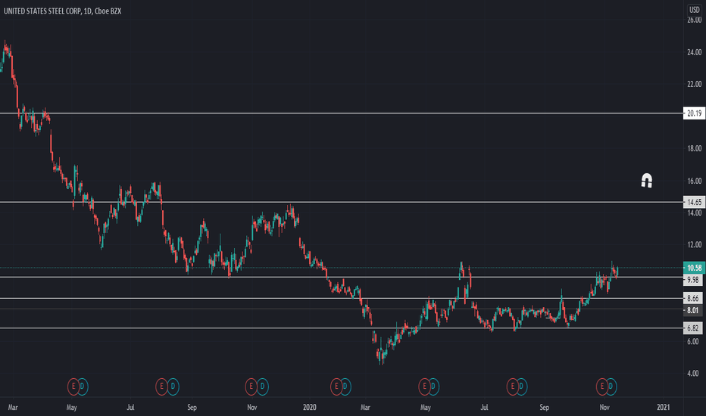Open the D dividend marker at May 2020
Image resolution: width=706 pixels, height=416 pixels.
[433, 387]
